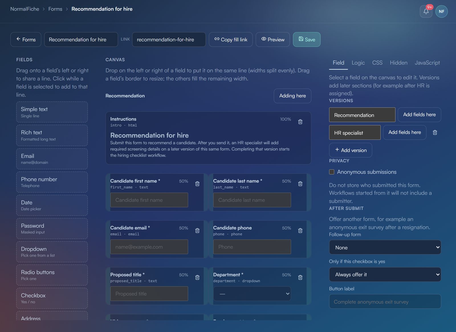Edit the HR specialist version name

coord(355,133)
